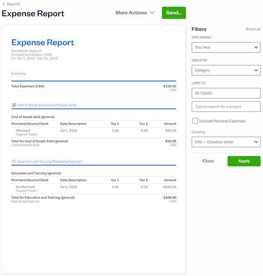This screenshot has height=276, width=263.
Task: Click the back arrow next to Reports
Action: [x=4, y=4]
